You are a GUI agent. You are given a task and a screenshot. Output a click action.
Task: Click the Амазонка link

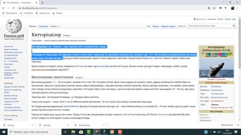click(163, 114)
